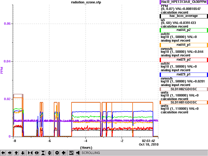Click the -8 x-axis tick label
208x156 pixels.
pos(14,141)
